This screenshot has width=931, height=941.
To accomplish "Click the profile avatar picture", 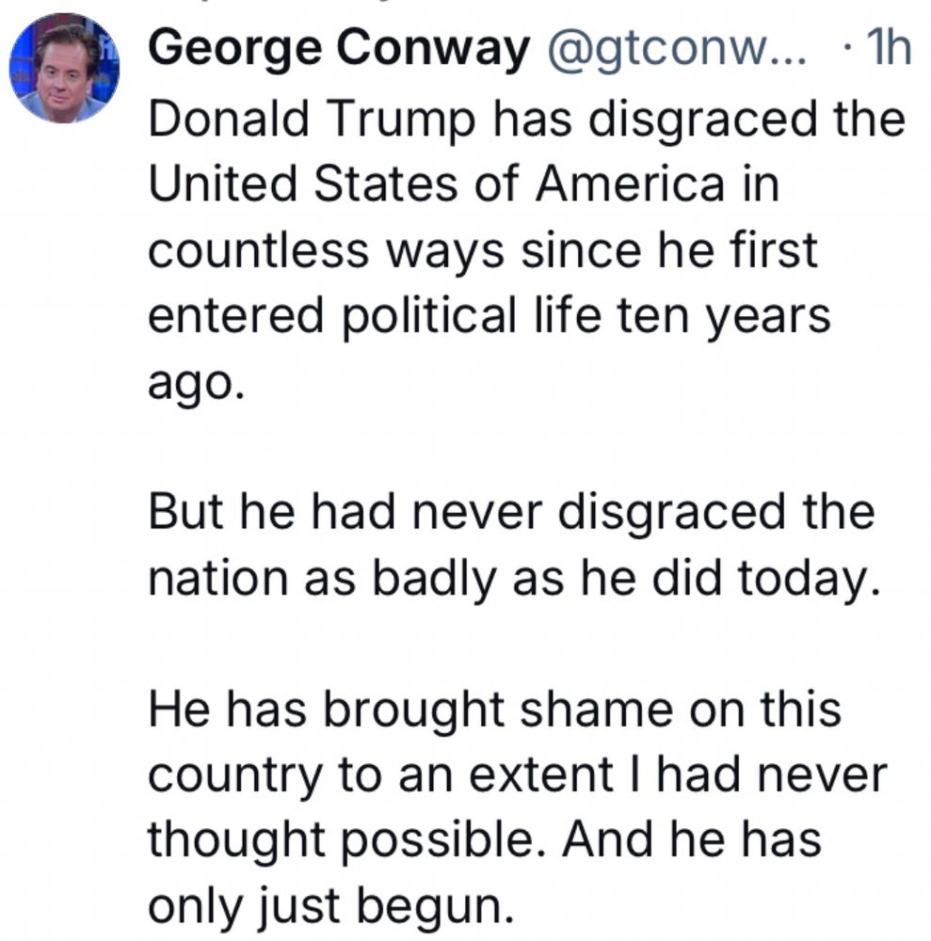I will click(x=63, y=68).
